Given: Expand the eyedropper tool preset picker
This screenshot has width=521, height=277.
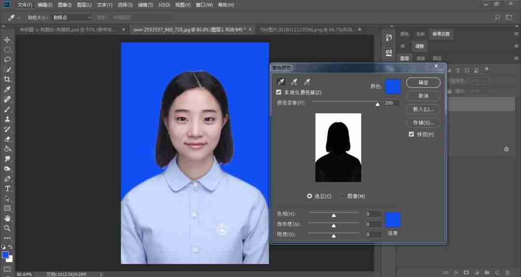Looking at the screenshot, I should click(x=19, y=17).
